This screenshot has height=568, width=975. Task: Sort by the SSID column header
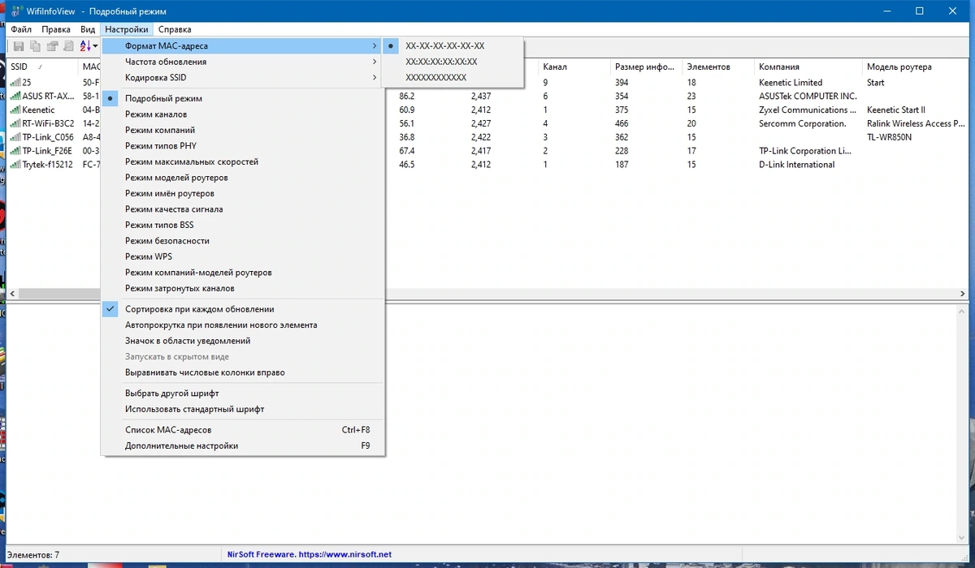[x=41, y=67]
